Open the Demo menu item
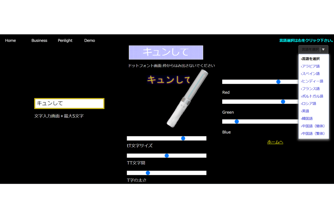The width and height of the screenshot is (334, 222). (90, 41)
